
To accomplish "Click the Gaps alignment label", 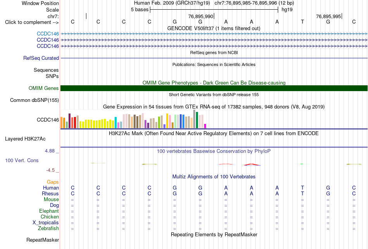I will [53, 182].
